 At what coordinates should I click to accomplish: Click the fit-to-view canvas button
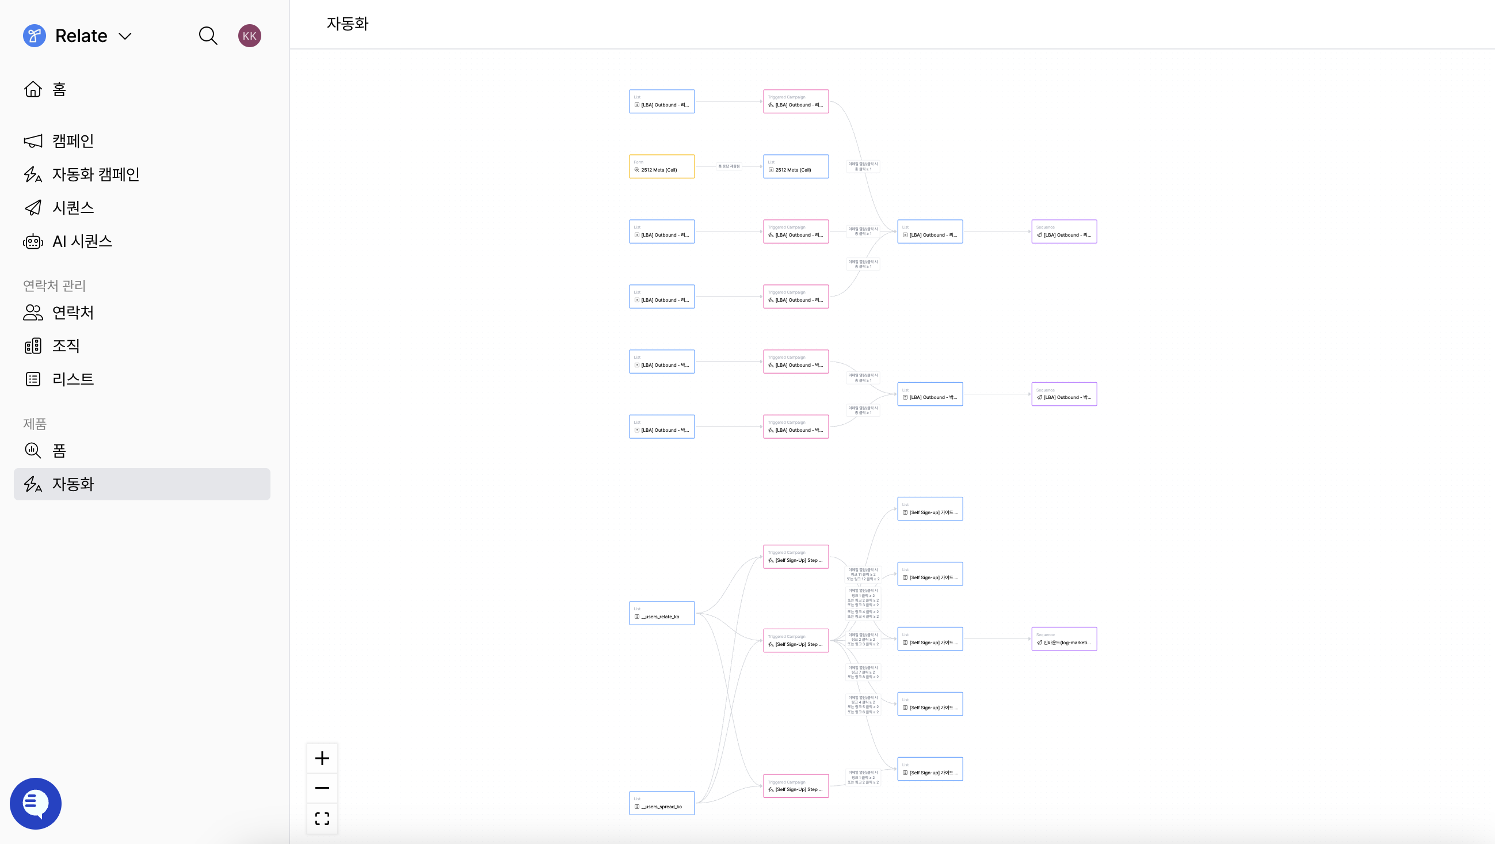pos(322,819)
